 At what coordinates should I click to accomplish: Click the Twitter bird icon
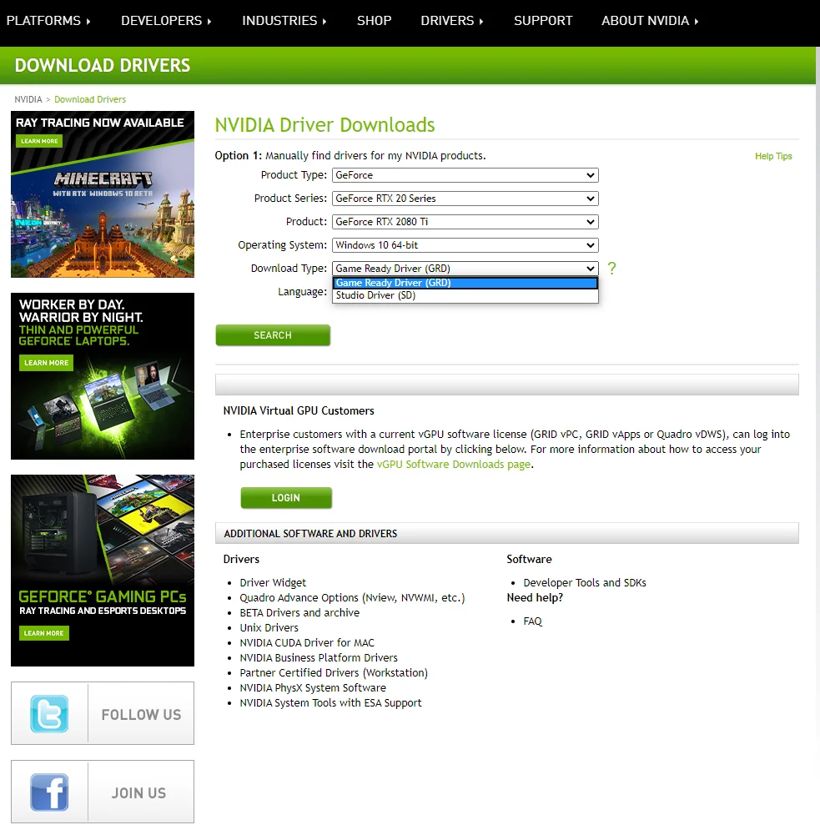(49, 713)
